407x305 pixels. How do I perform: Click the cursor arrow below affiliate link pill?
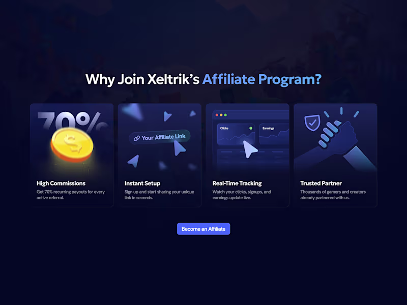pos(179,148)
